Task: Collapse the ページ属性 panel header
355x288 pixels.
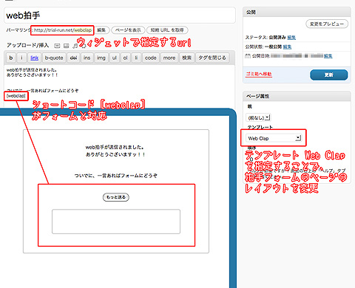Action: pyautogui.click(x=297, y=96)
